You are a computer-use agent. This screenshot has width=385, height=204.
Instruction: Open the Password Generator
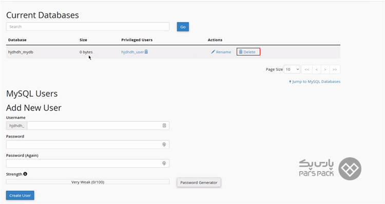pos(199,182)
